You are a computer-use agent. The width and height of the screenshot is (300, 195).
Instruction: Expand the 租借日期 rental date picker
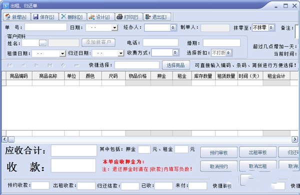point(62,54)
